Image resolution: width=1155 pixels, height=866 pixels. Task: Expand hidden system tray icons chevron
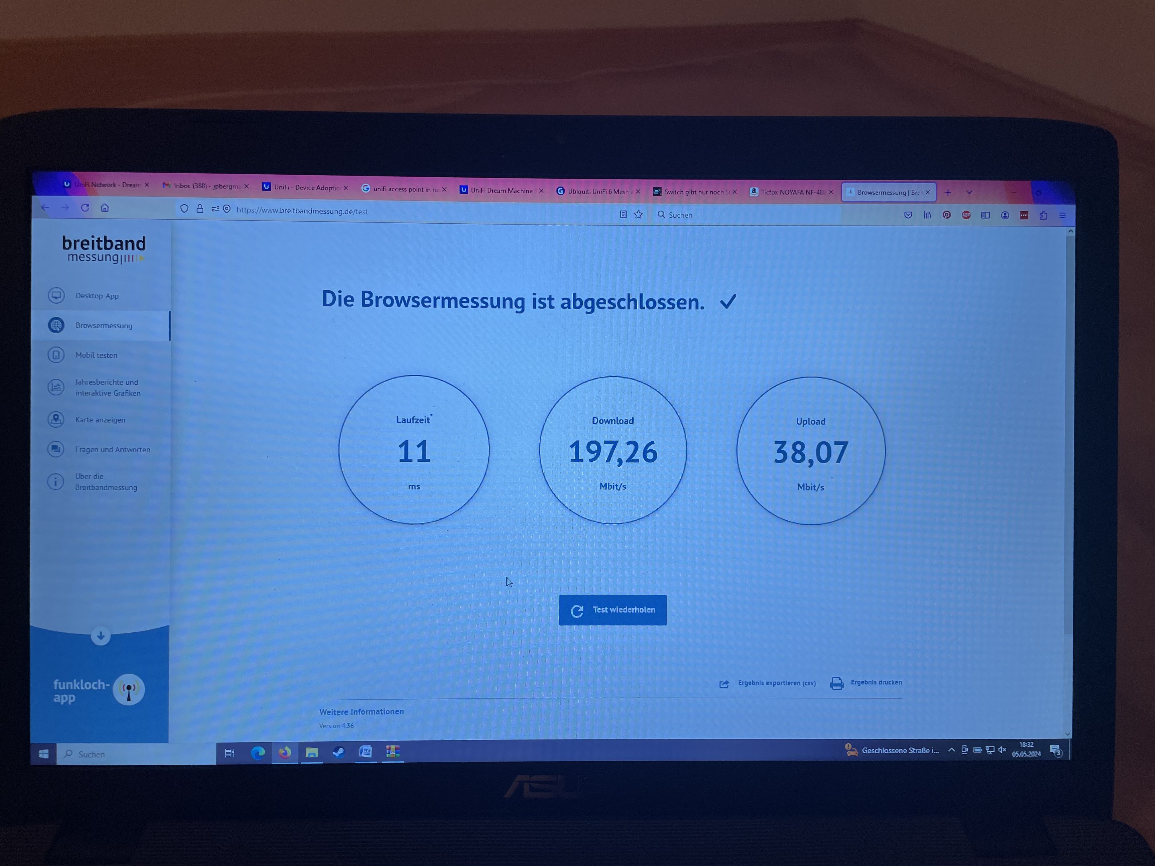click(951, 750)
